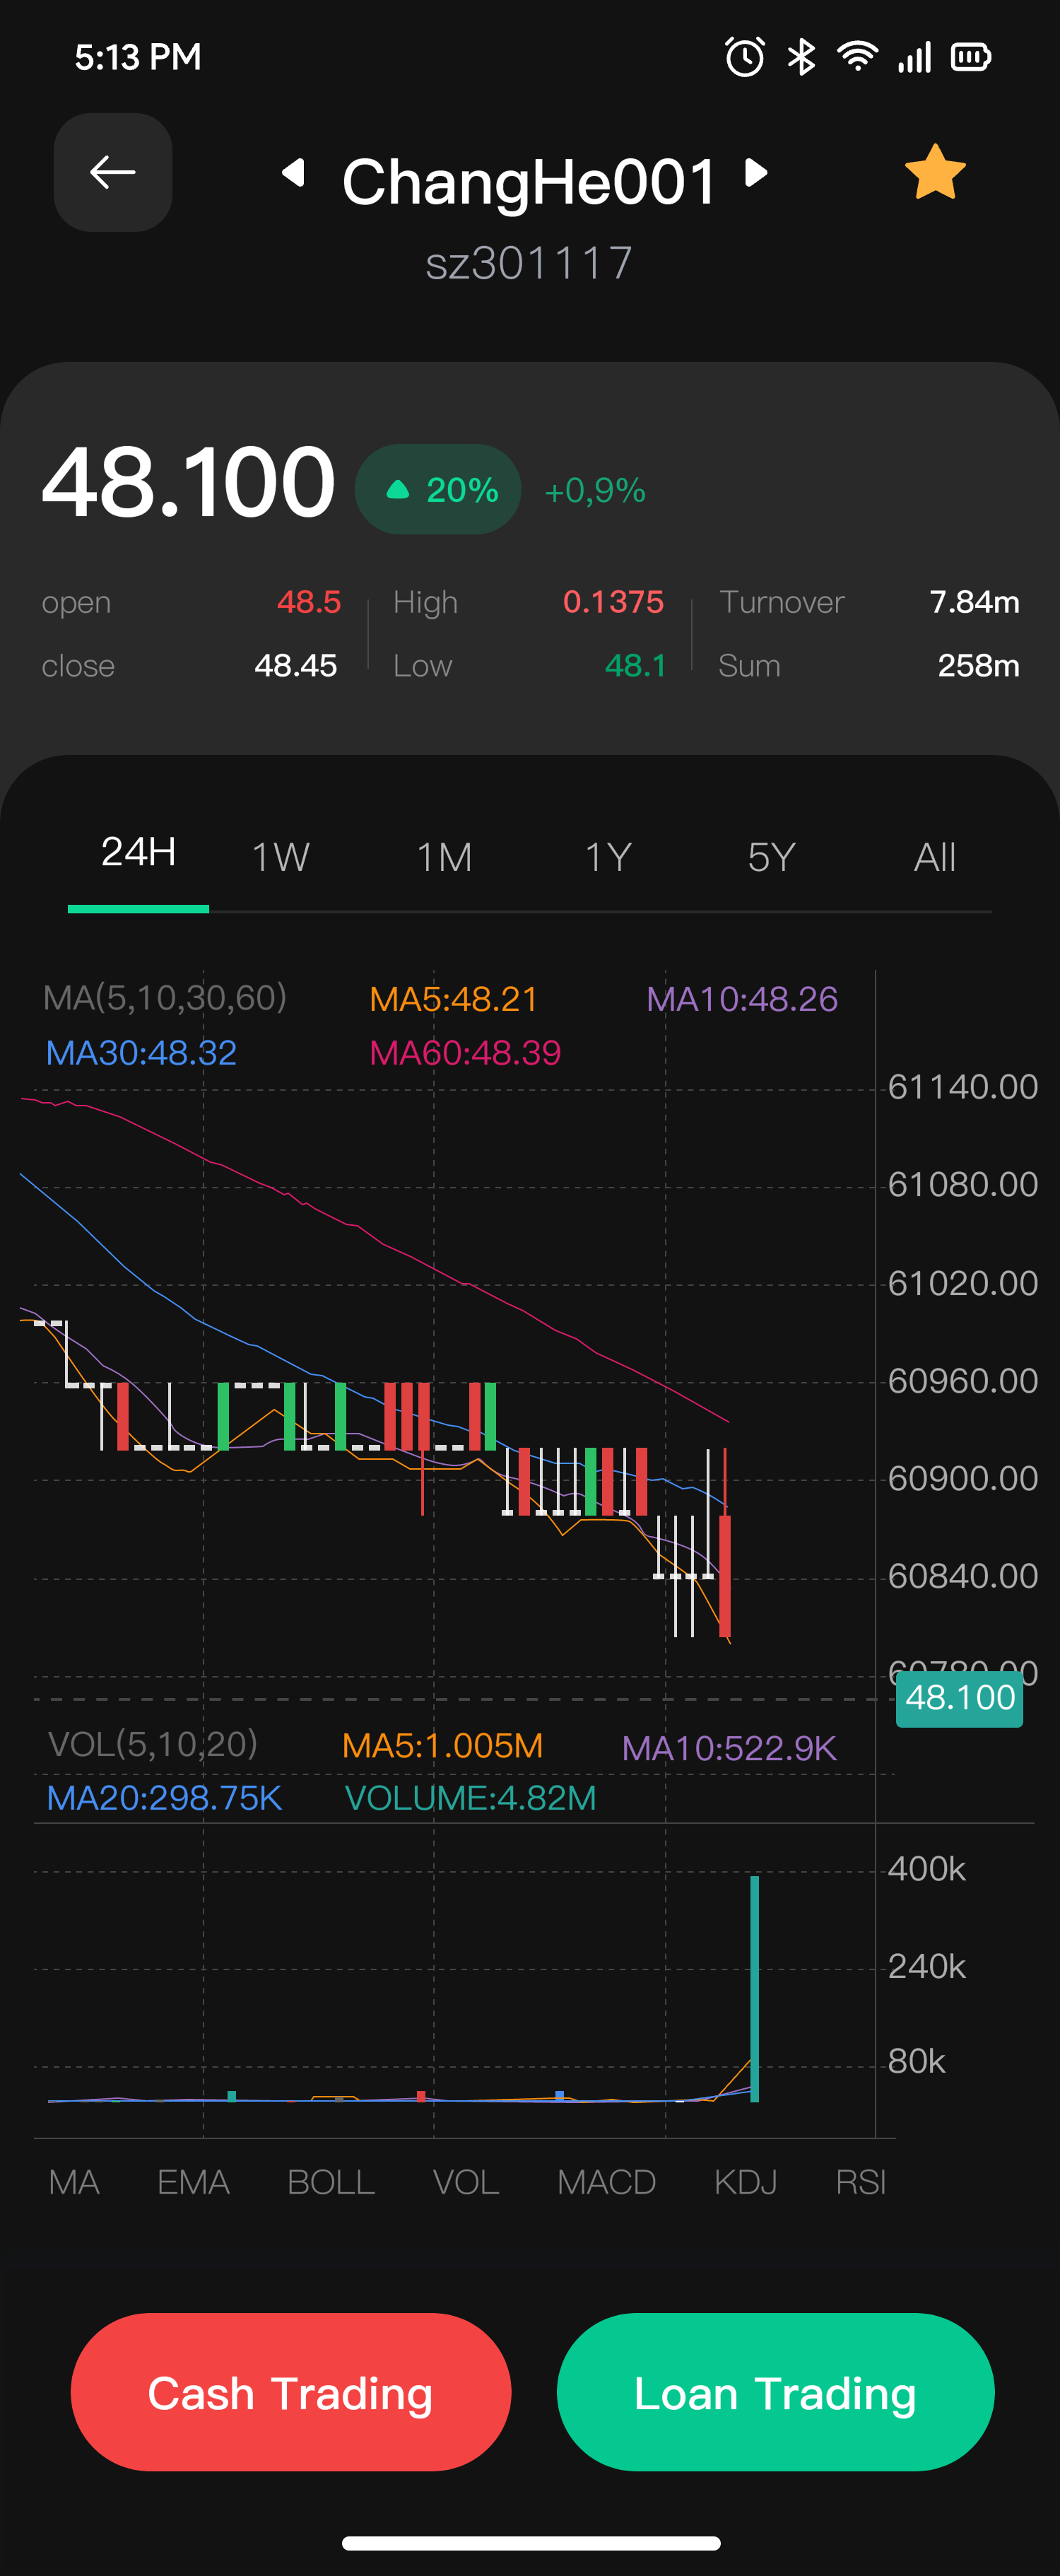Tap the alarm icon in status bar
Screen dimensions: 1060x2576
click(744, 57)
